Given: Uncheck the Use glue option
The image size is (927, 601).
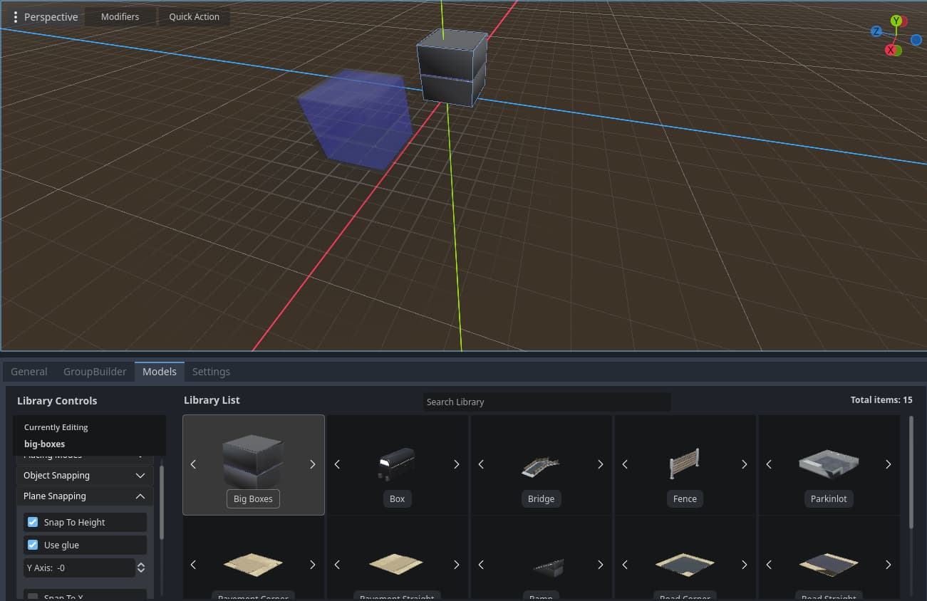Looking at the screenshot, I should (33, 545).
